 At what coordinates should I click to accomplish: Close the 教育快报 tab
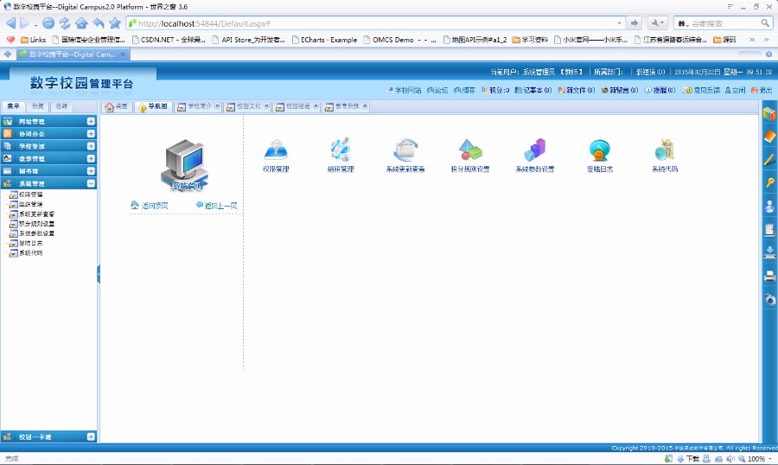(365, 106)
